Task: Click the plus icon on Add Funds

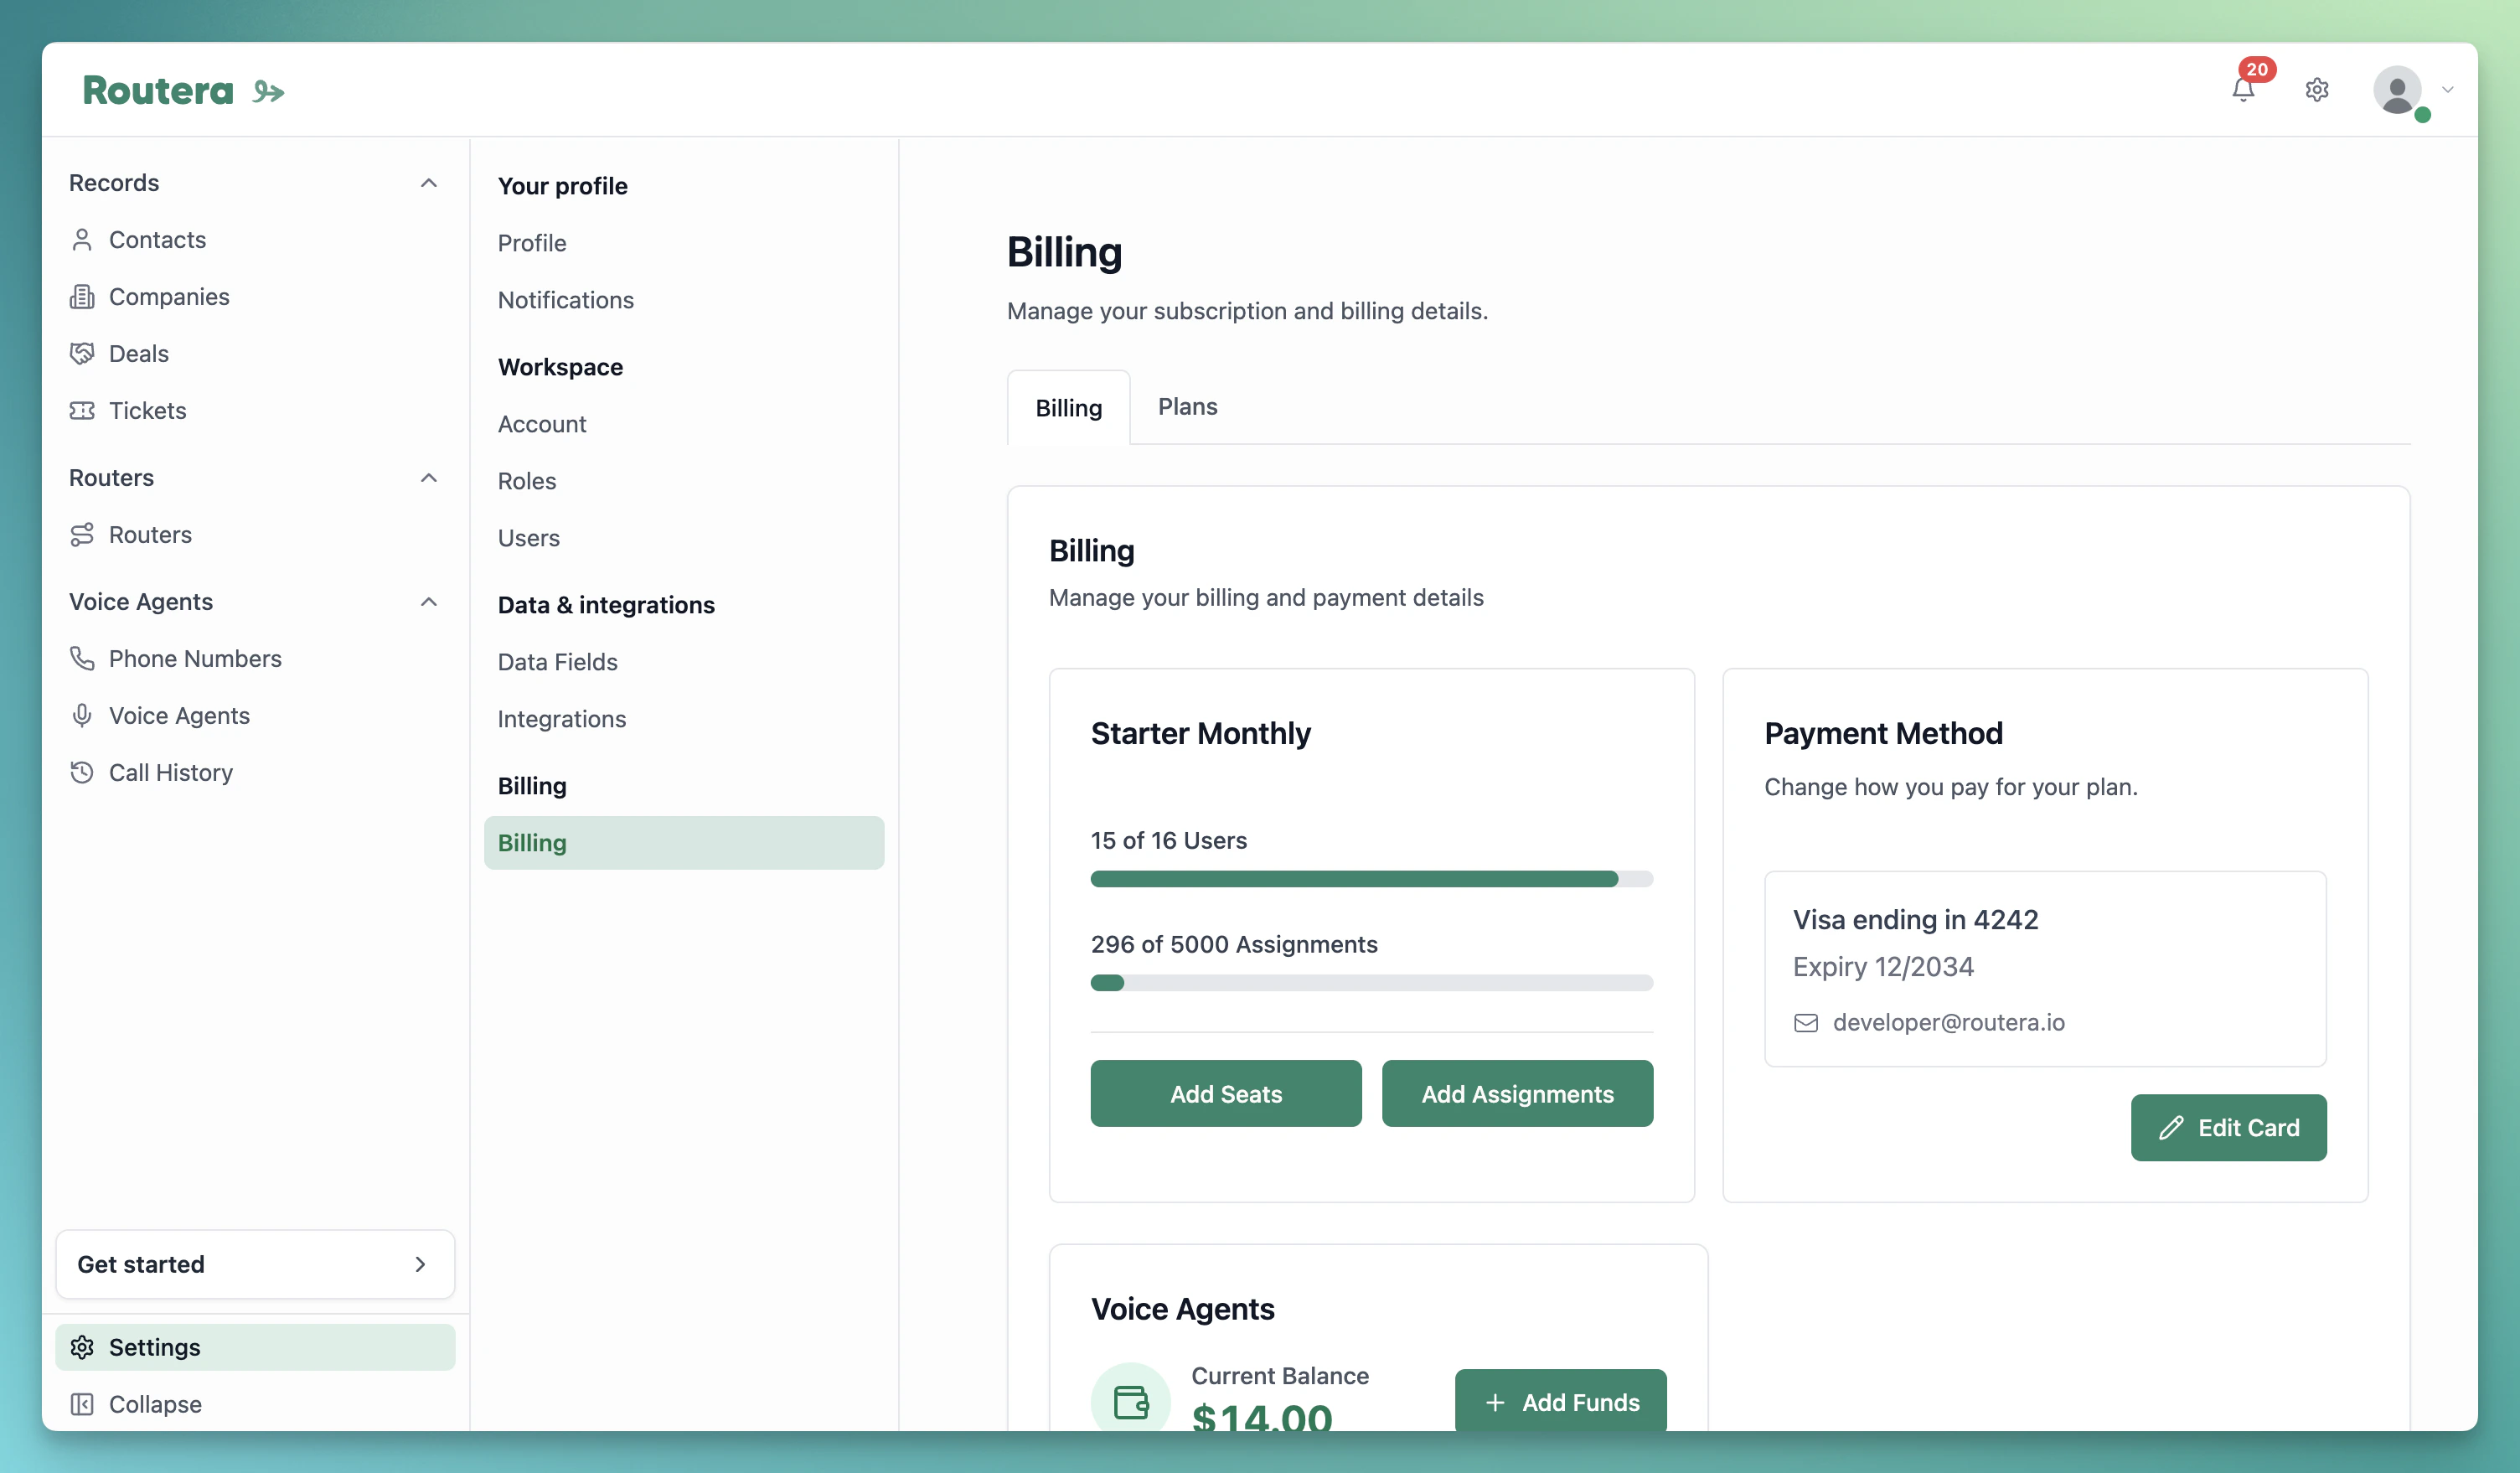Action: (x=1495, y=1403)
